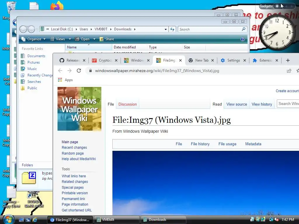Sort files by Name column header
Screen dimensions: 299x224
[88, 47]
